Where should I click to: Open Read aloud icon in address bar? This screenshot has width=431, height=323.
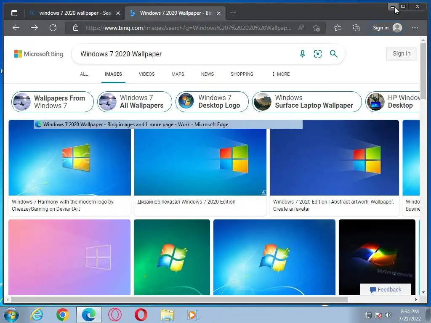[x=301, y=28]
